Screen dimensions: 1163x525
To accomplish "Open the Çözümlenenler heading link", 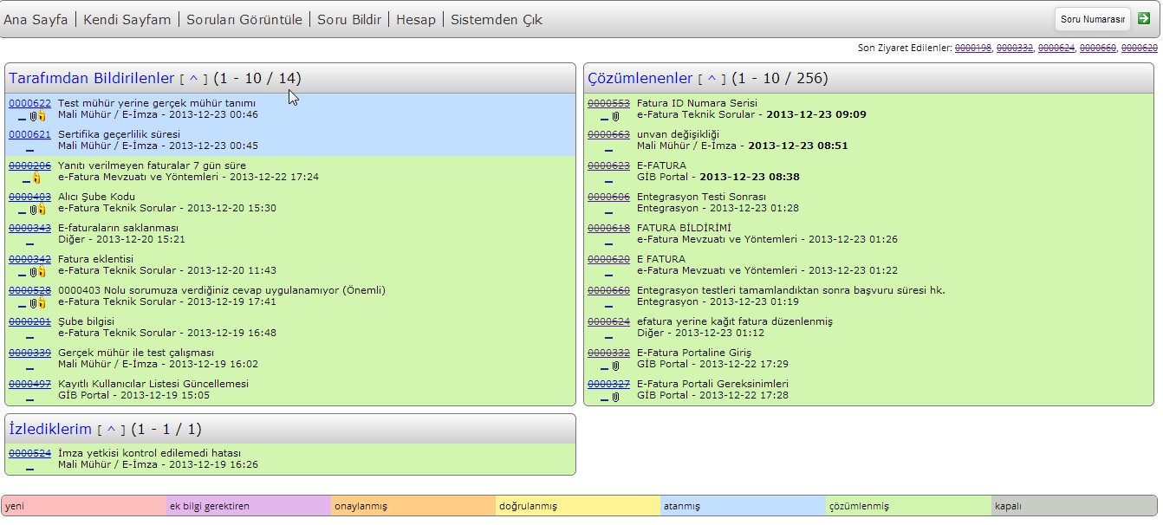I will 640,79.
